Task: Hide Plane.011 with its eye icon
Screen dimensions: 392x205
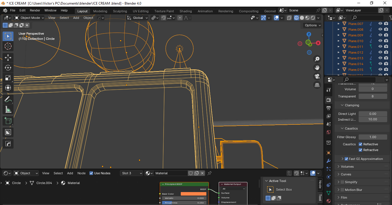Action: (x=381, y=47)
